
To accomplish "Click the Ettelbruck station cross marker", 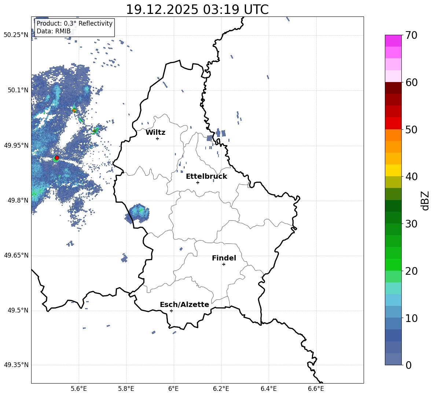I will pos(198,182).
